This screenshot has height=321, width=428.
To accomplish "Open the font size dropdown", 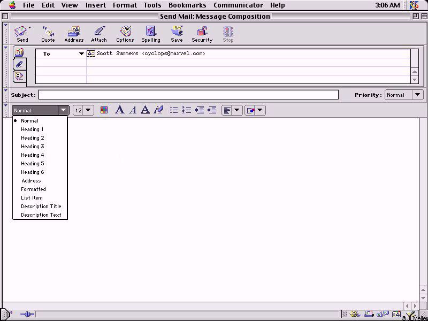I will 83,110.
